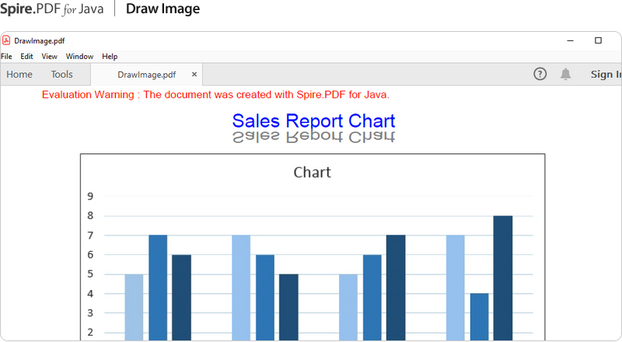Close the DrawImage.pdf tab
This screenshot has height=342, width=622.
coord(194,75)
